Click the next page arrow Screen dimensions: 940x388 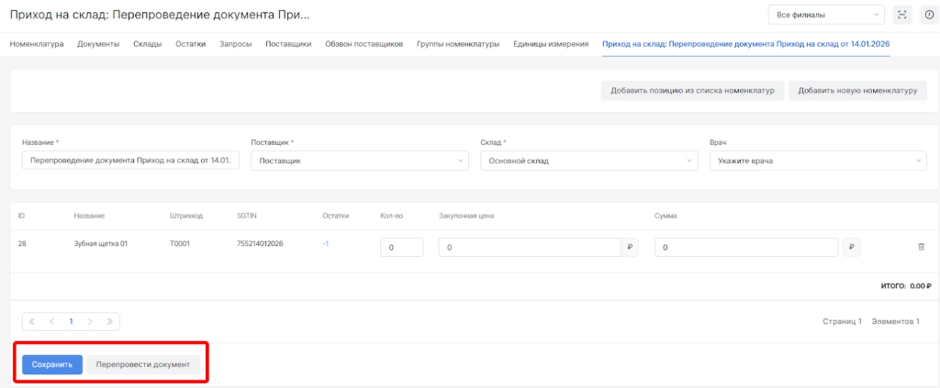91,322
